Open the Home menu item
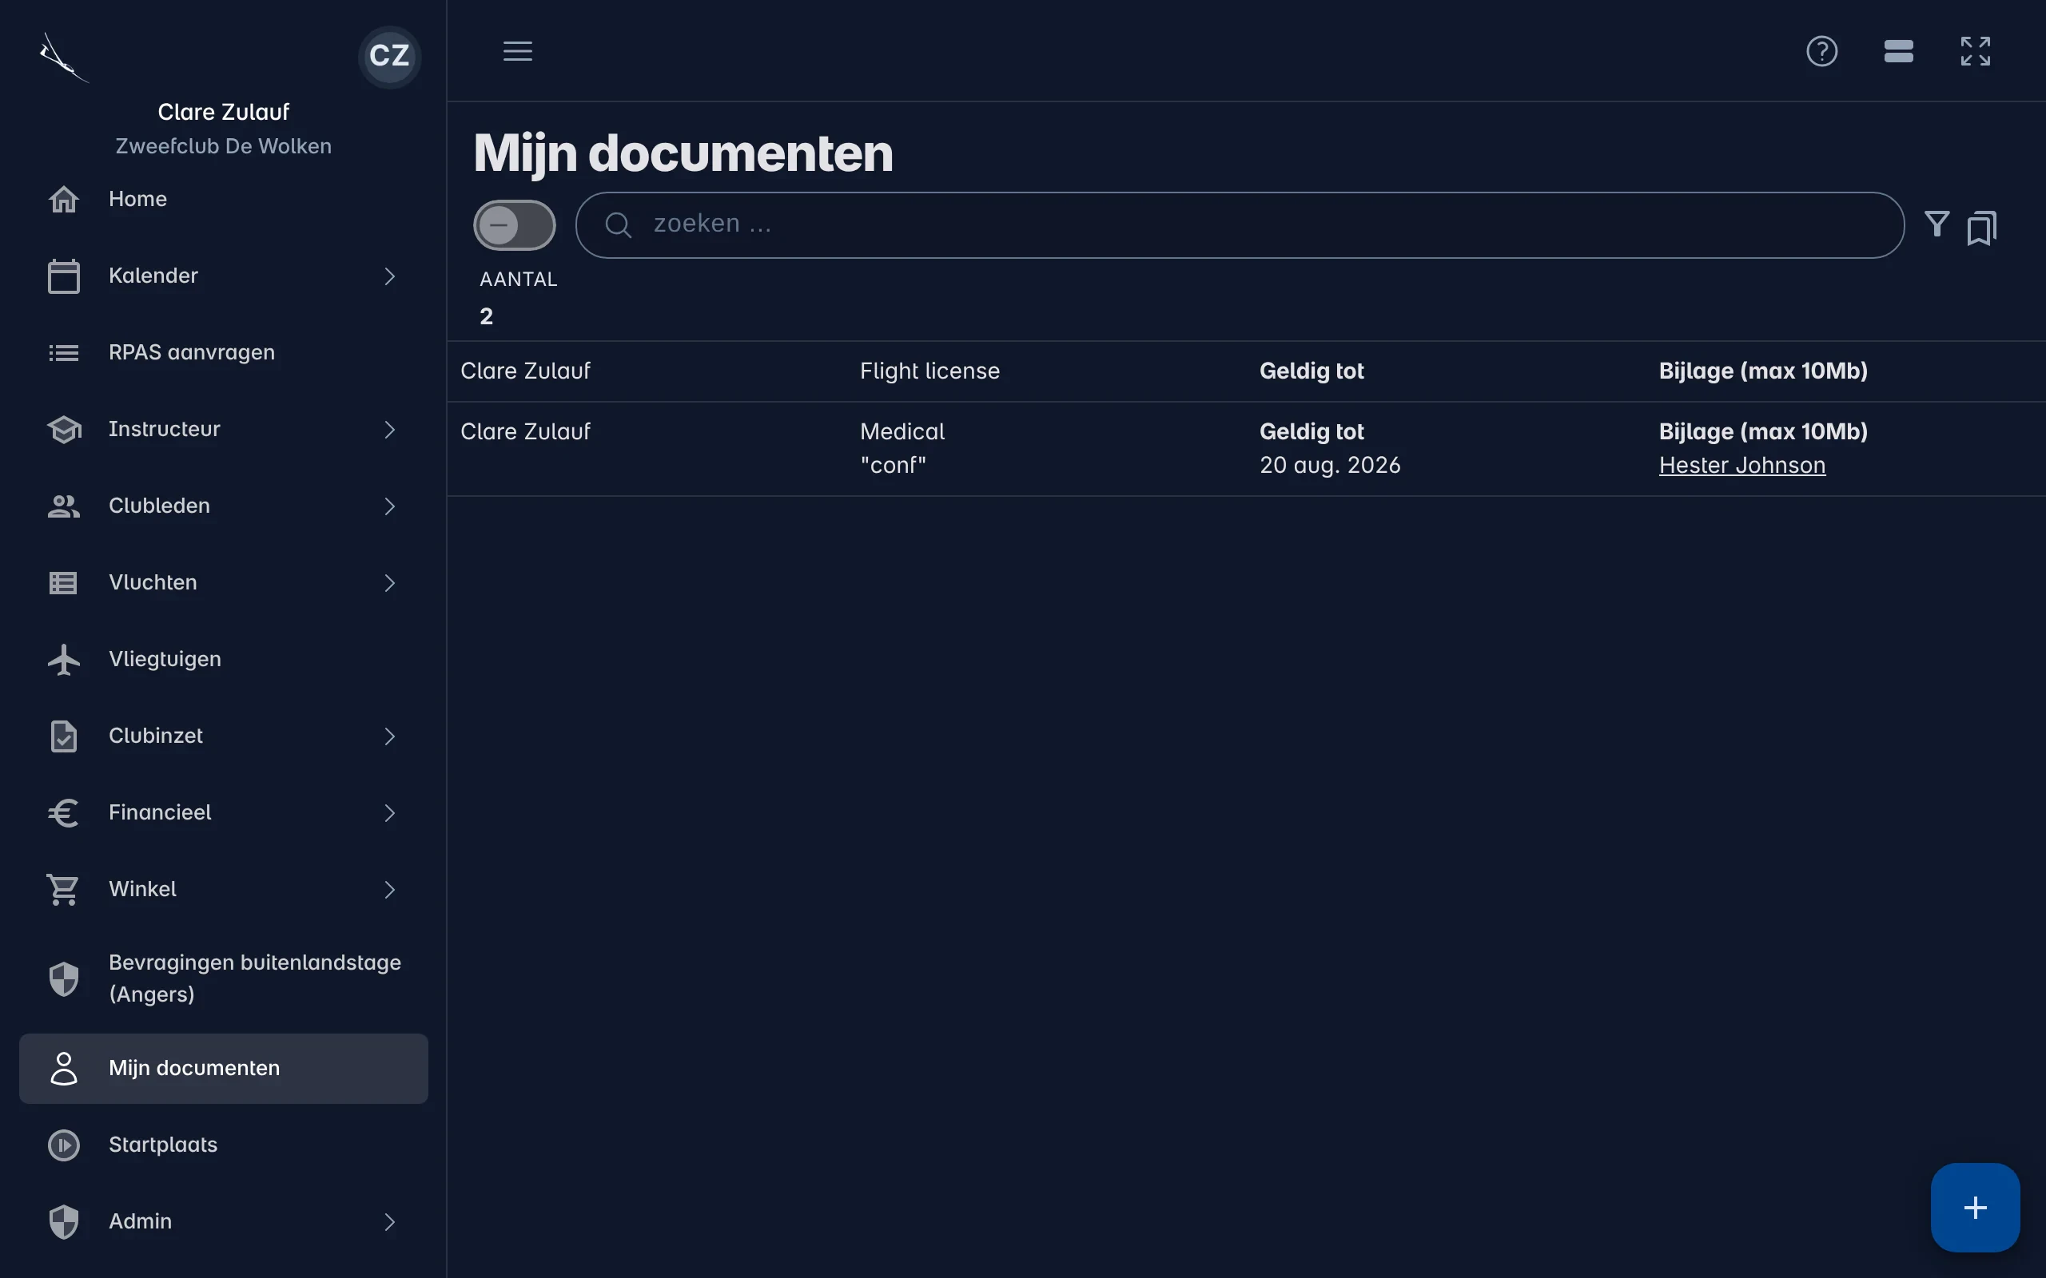The width and height of the screenshot is (2046, 1278). point(223,200)
